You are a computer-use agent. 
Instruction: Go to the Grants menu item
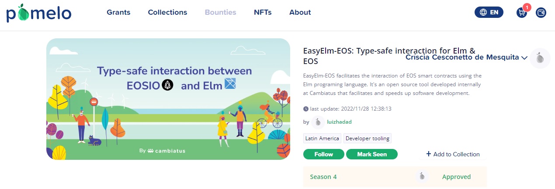pyautogui.click(x=118, y=13)
